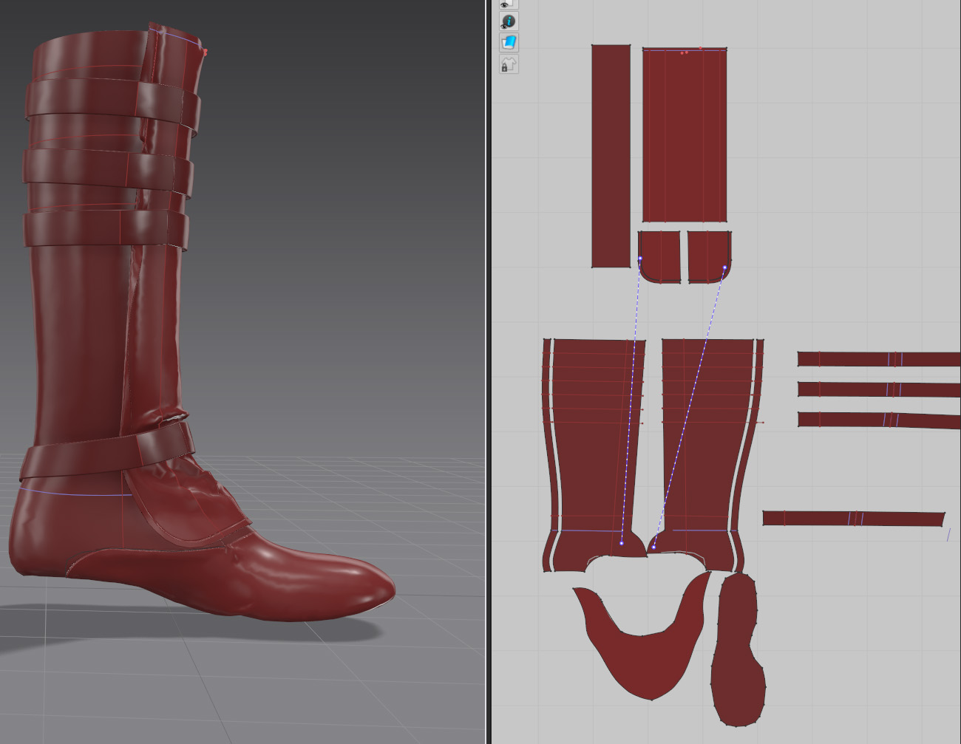961x744 pixels.
Task: Toggle the garment lock shirt icon
Action: 508,64
